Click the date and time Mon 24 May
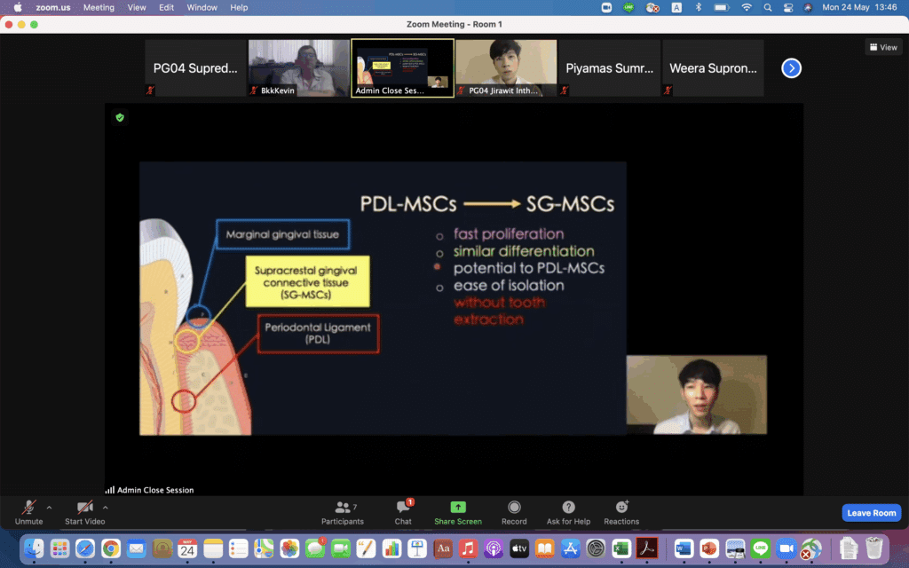 tap(859, 7)
